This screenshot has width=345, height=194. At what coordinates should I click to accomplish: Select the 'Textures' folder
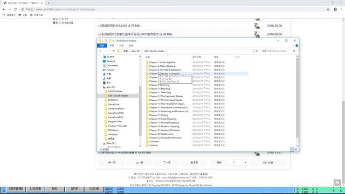152,145
